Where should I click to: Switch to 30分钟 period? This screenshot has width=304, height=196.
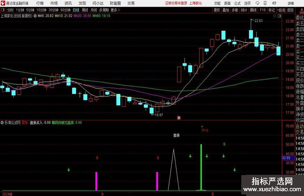(53, 10)
